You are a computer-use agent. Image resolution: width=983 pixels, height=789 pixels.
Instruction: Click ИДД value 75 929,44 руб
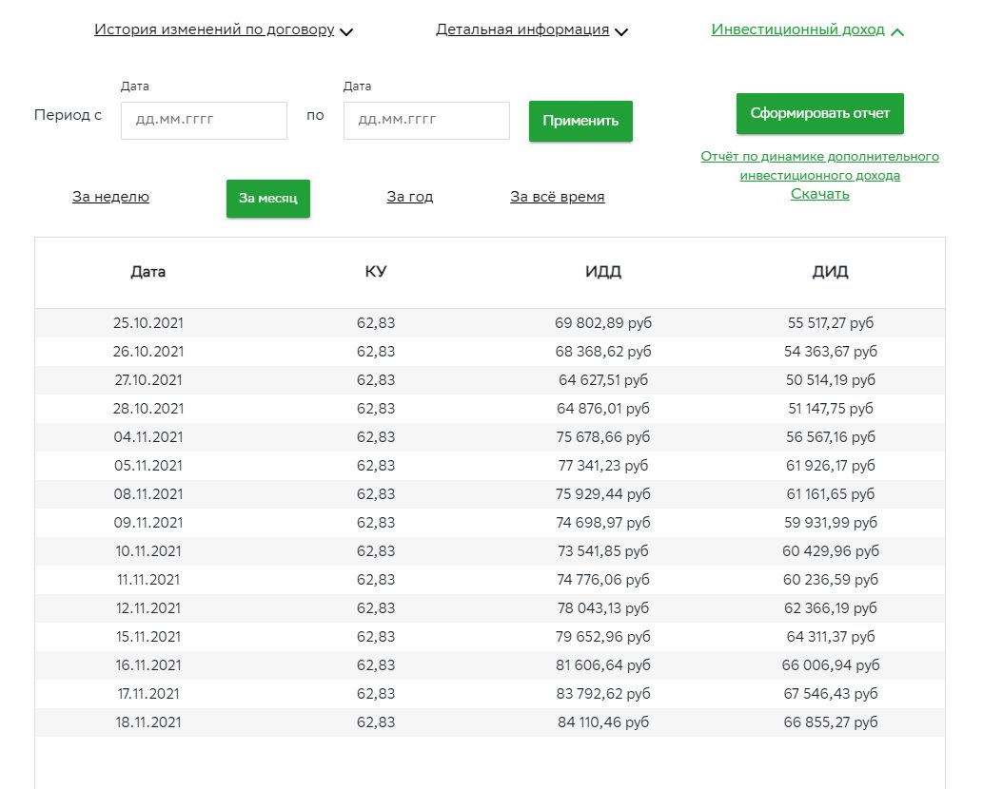coord(603,494)
